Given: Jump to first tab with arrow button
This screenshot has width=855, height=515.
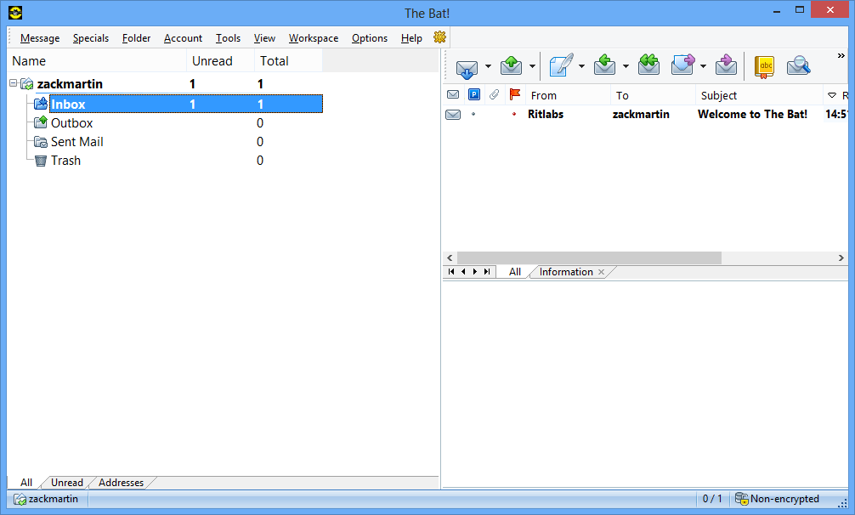Looking at the screenshot, I should point(451,271).
